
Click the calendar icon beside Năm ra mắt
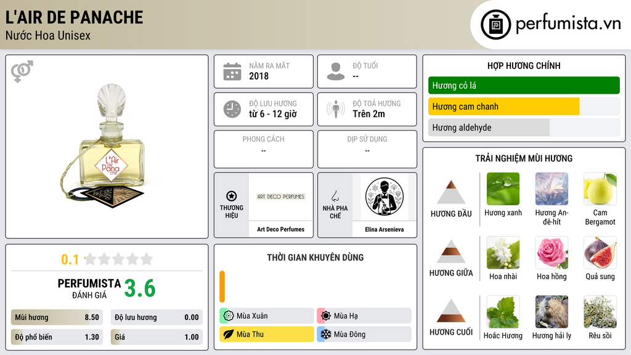tap(232, 71)
